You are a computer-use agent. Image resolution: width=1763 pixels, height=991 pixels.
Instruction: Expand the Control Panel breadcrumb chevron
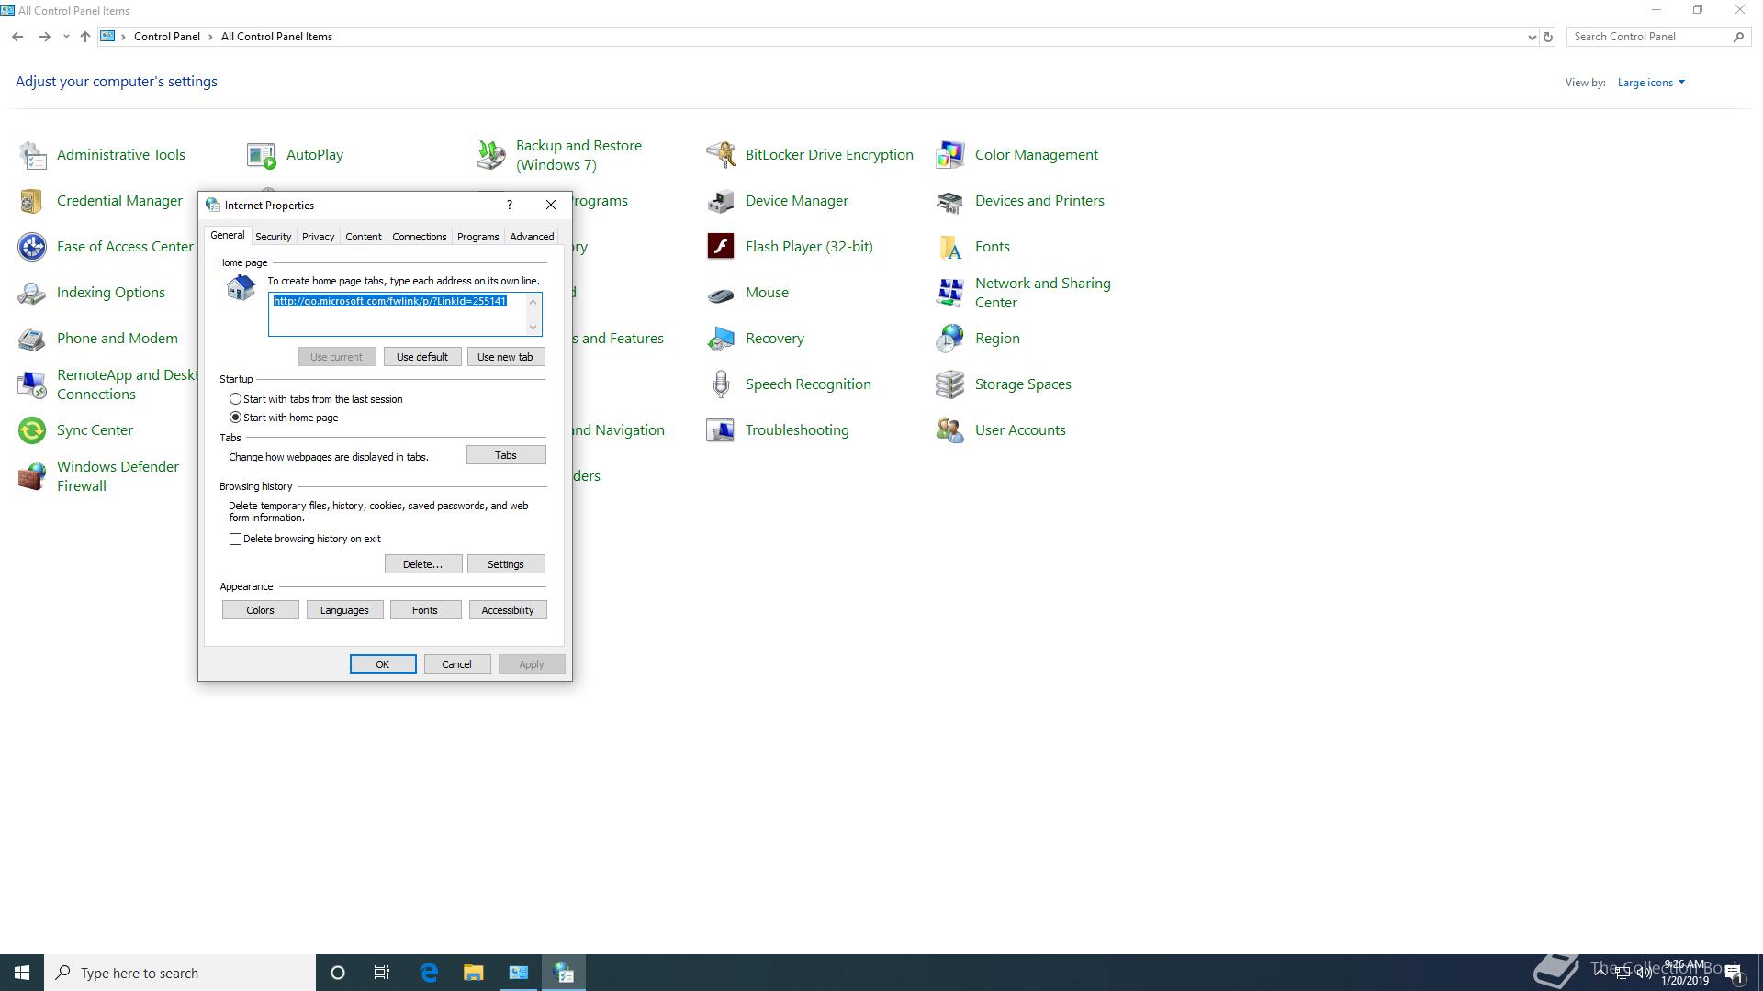pyautogui.click(x=210, y=37)
